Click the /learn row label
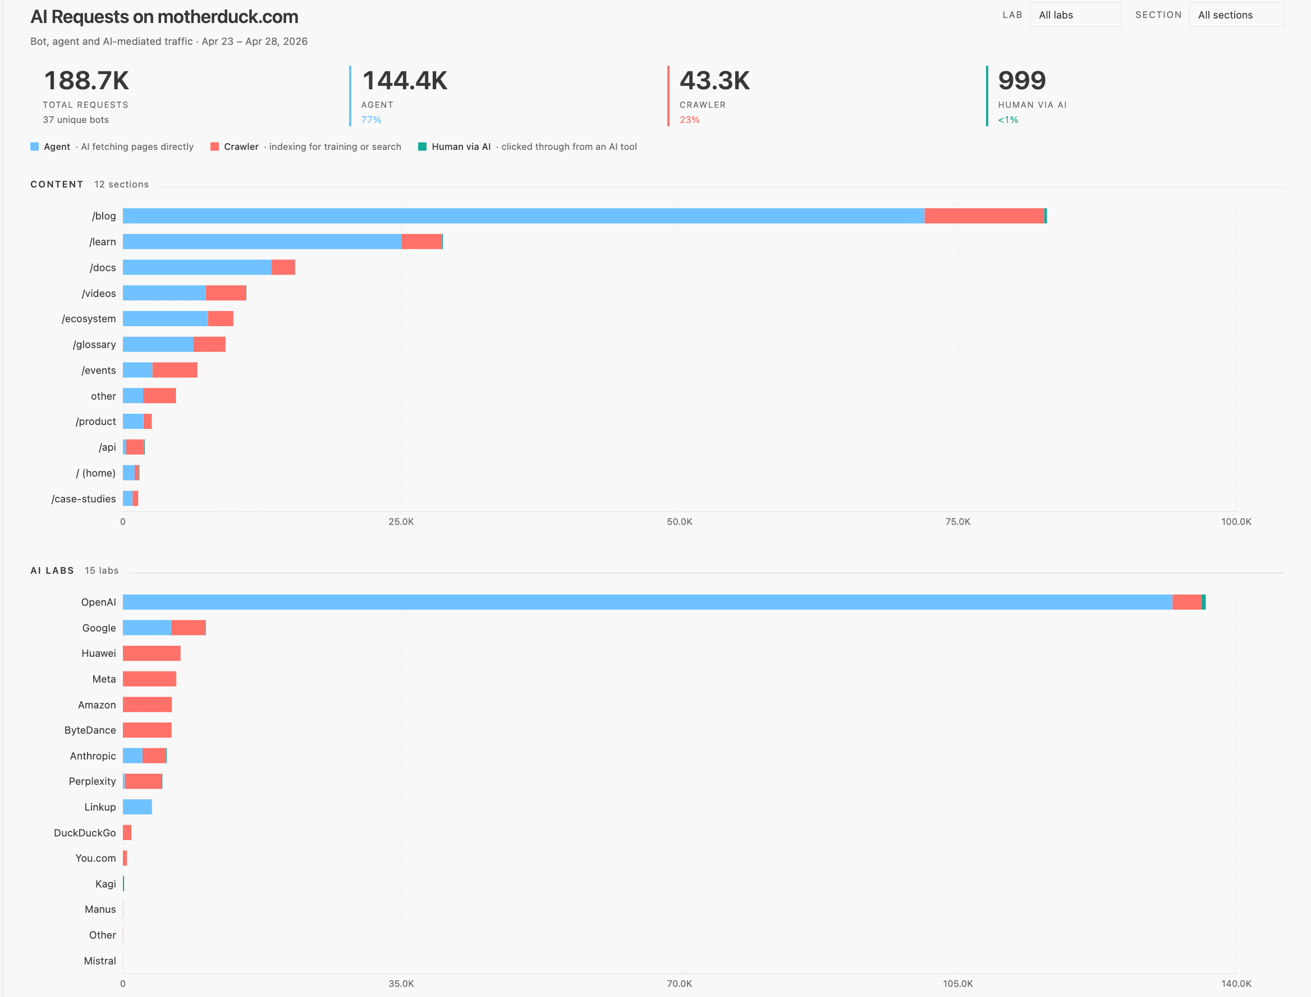 (x=103, y=242)
